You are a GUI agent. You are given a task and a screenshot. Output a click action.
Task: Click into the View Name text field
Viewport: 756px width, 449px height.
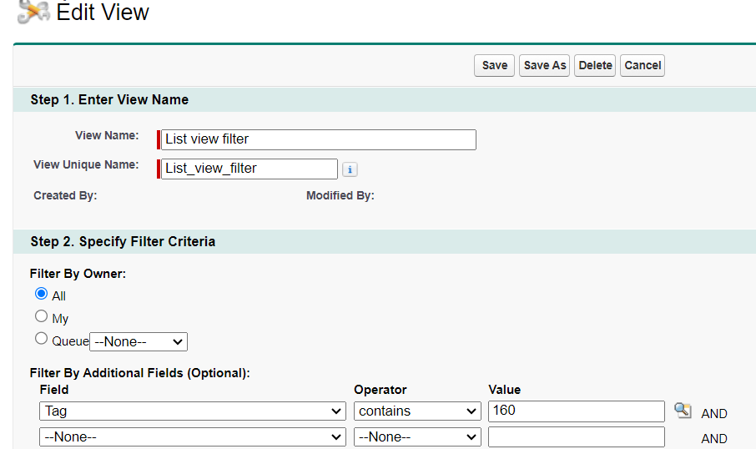coord(319,139)
